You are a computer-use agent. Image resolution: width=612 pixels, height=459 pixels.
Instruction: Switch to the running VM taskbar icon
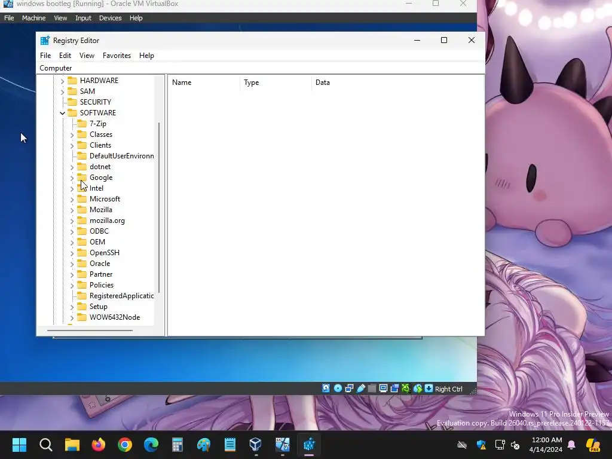tap(283, 445)
